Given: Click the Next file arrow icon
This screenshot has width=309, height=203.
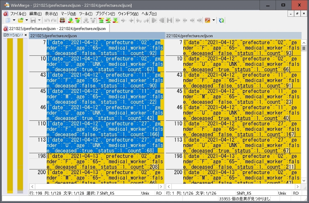Looking at the screenshot, I should click(x=192, y=20).
